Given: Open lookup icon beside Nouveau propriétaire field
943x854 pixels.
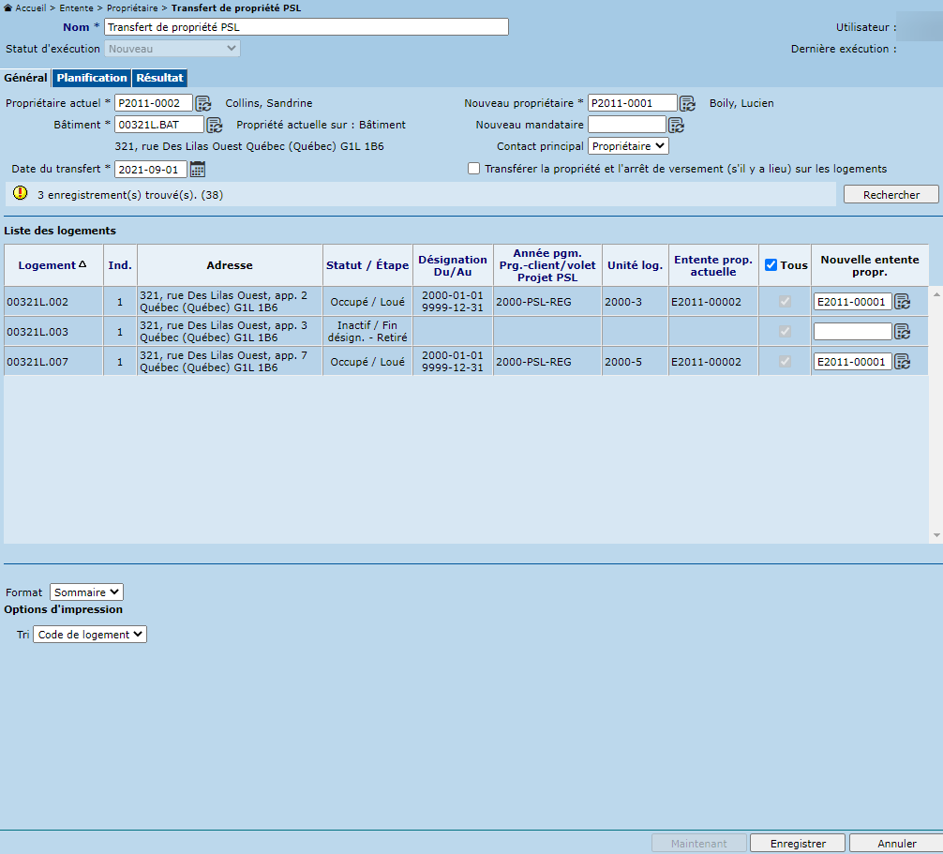Looking at the screenshot, I should tap(687, 103).
